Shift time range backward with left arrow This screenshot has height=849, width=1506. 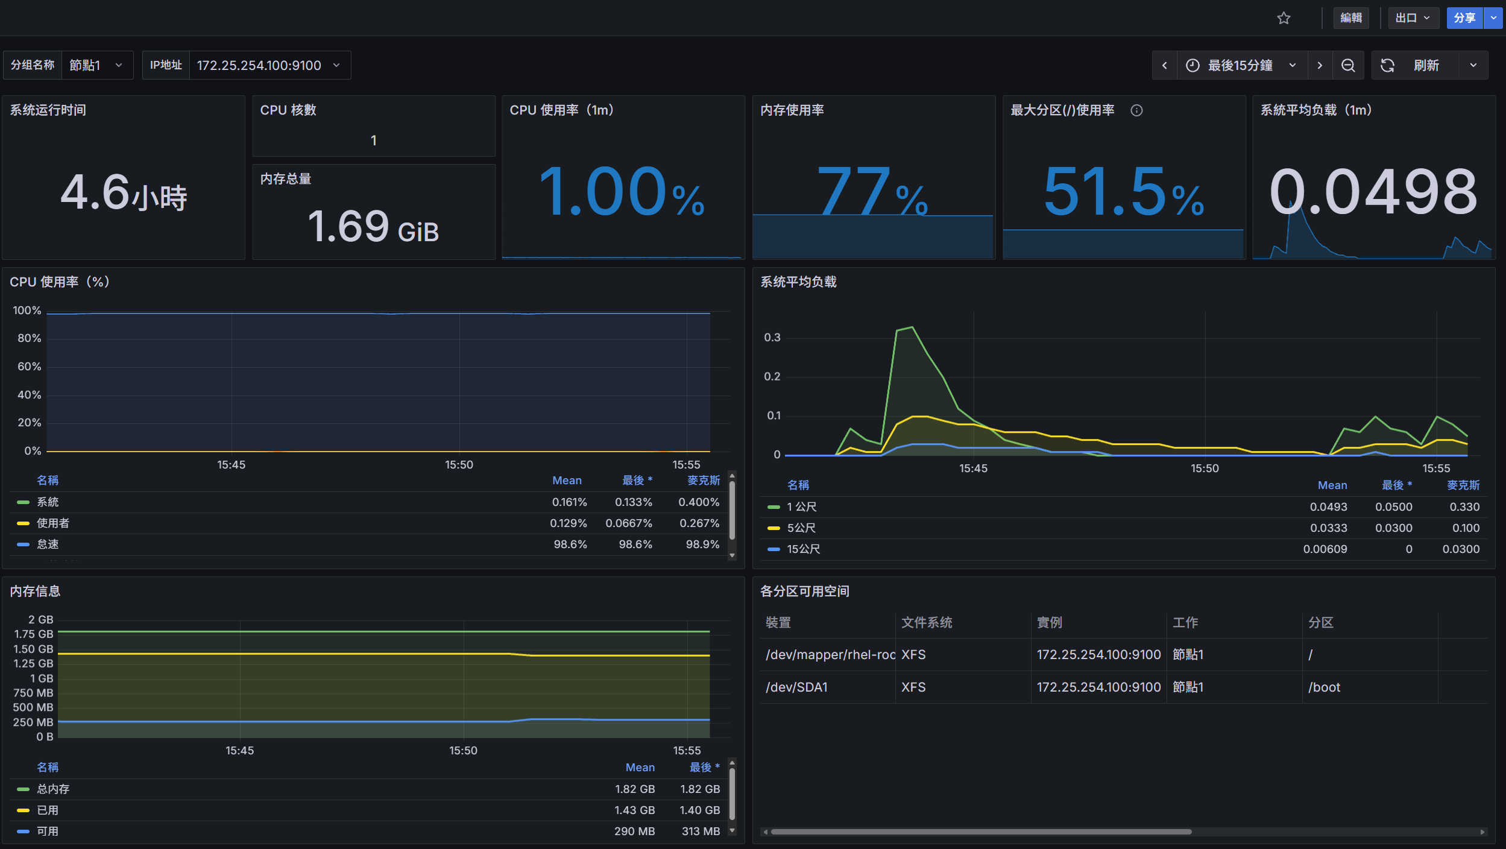click(1165, 65)
